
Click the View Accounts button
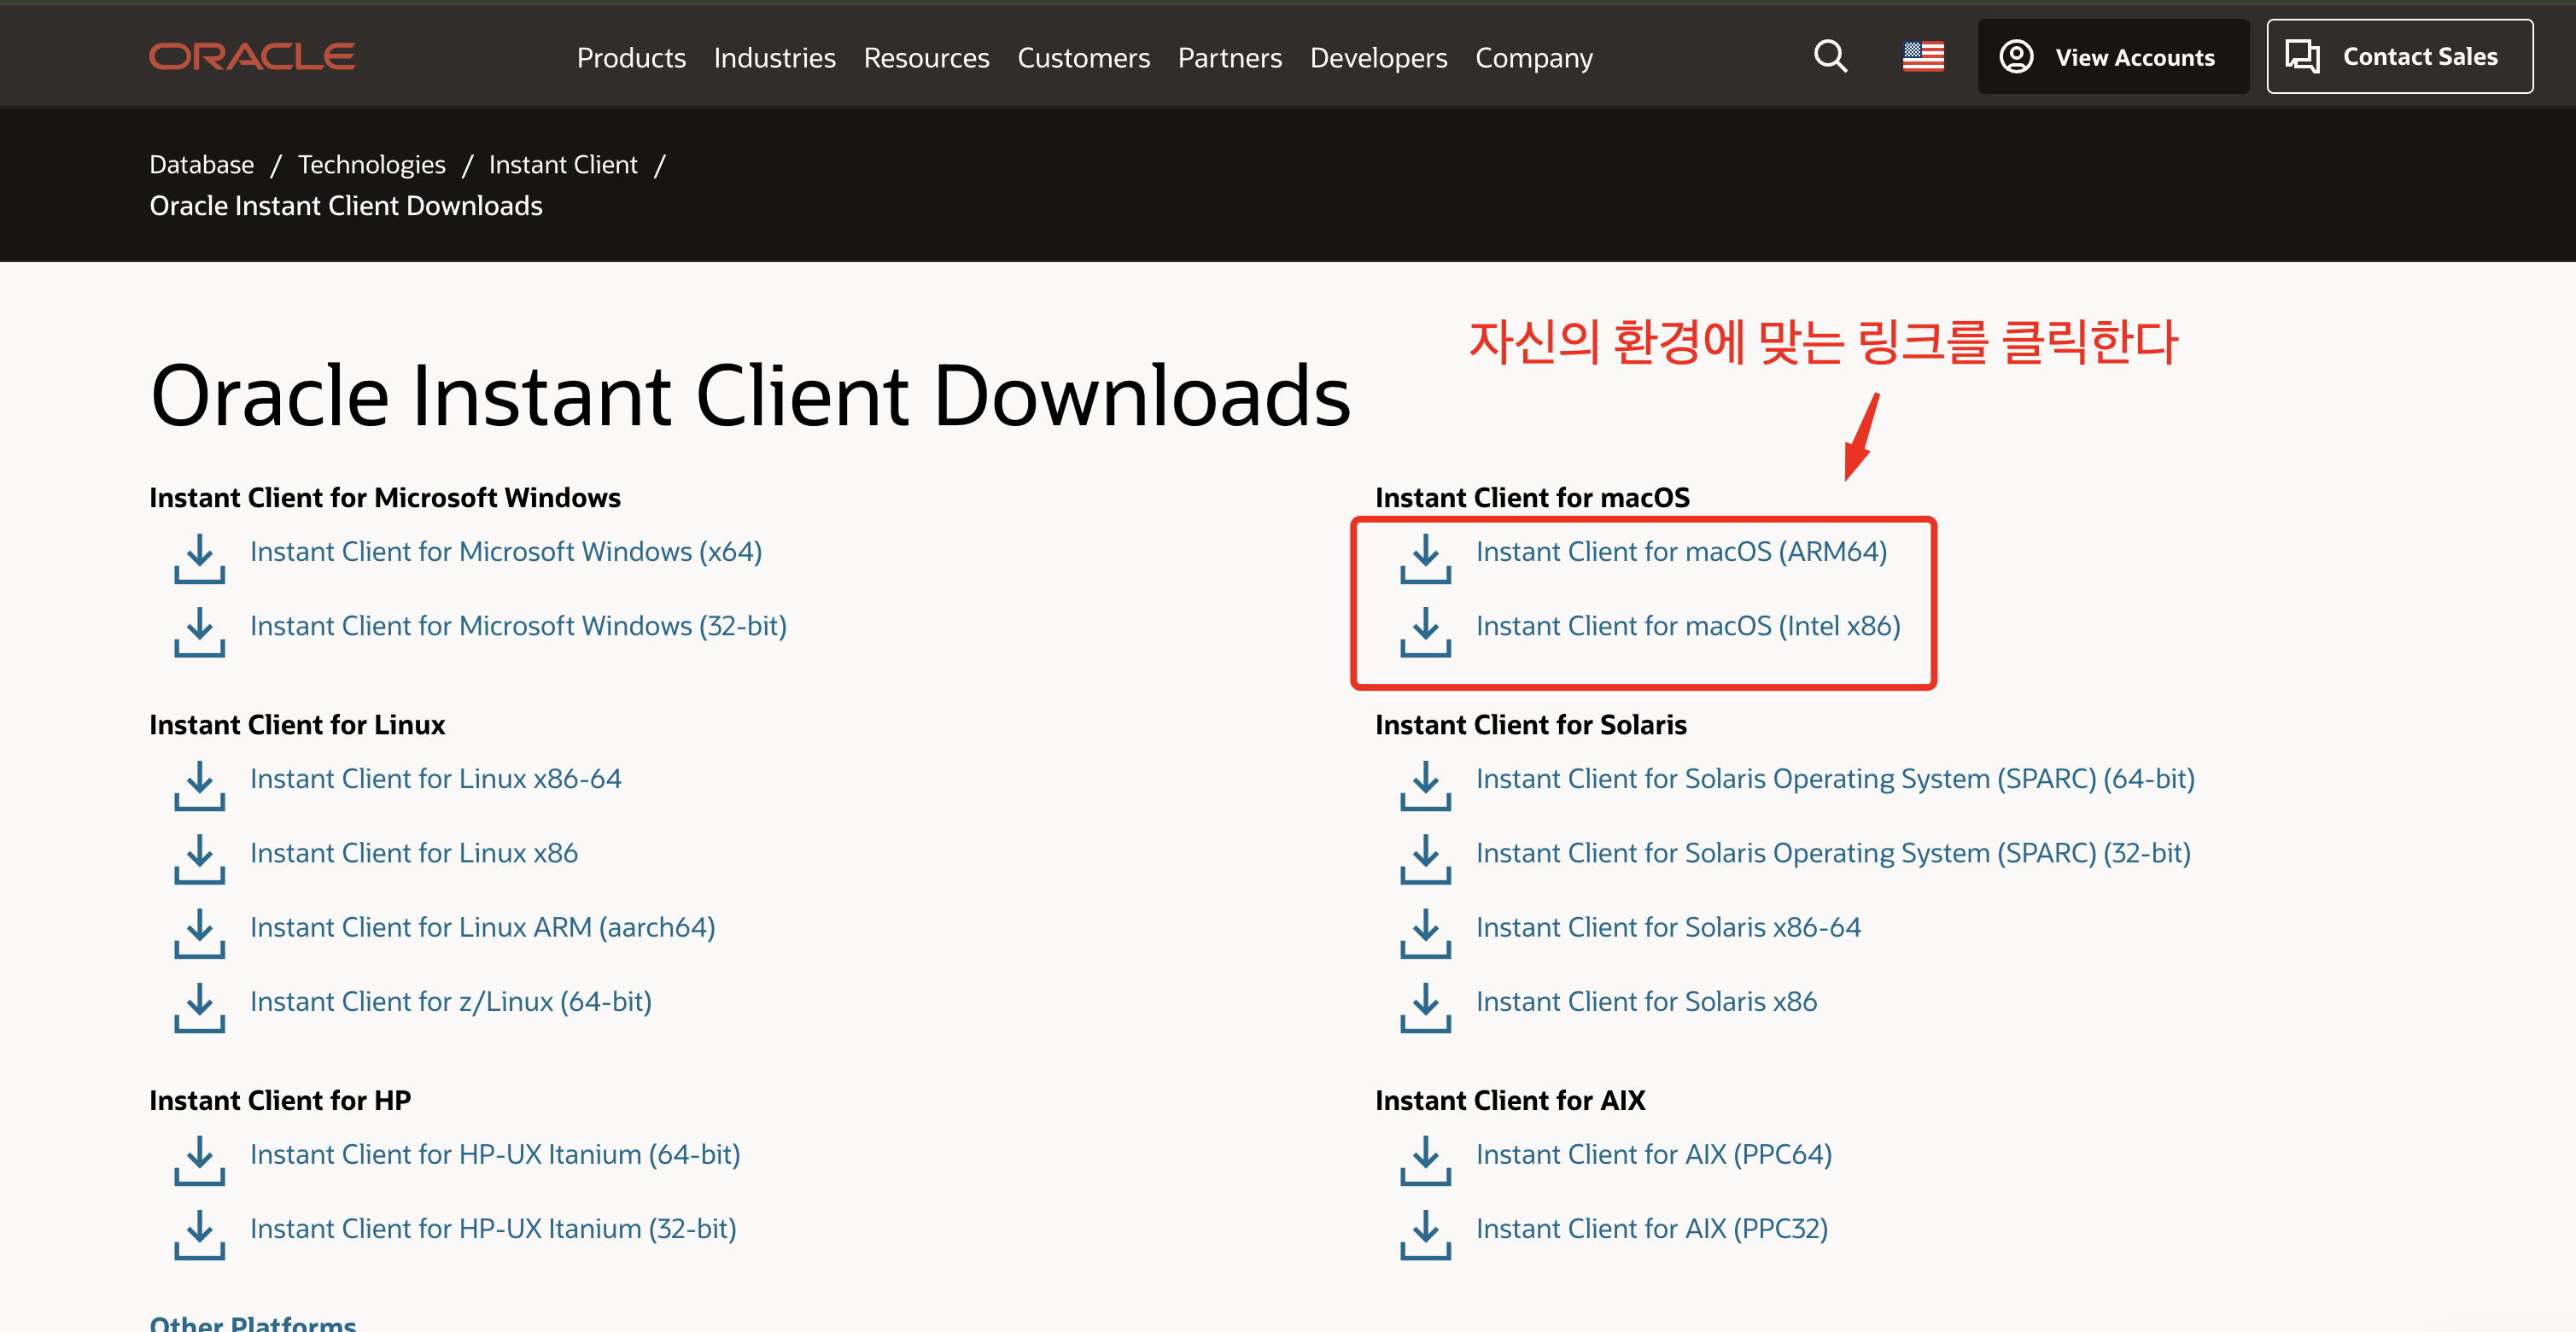tap(2112, 57)
